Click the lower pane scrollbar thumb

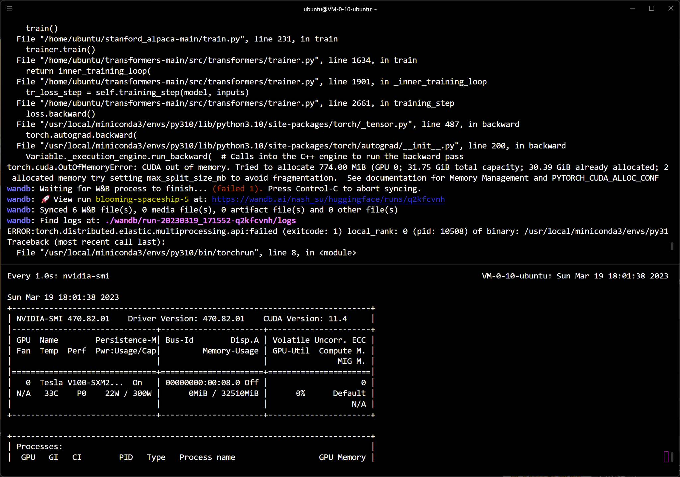point(672,457)
